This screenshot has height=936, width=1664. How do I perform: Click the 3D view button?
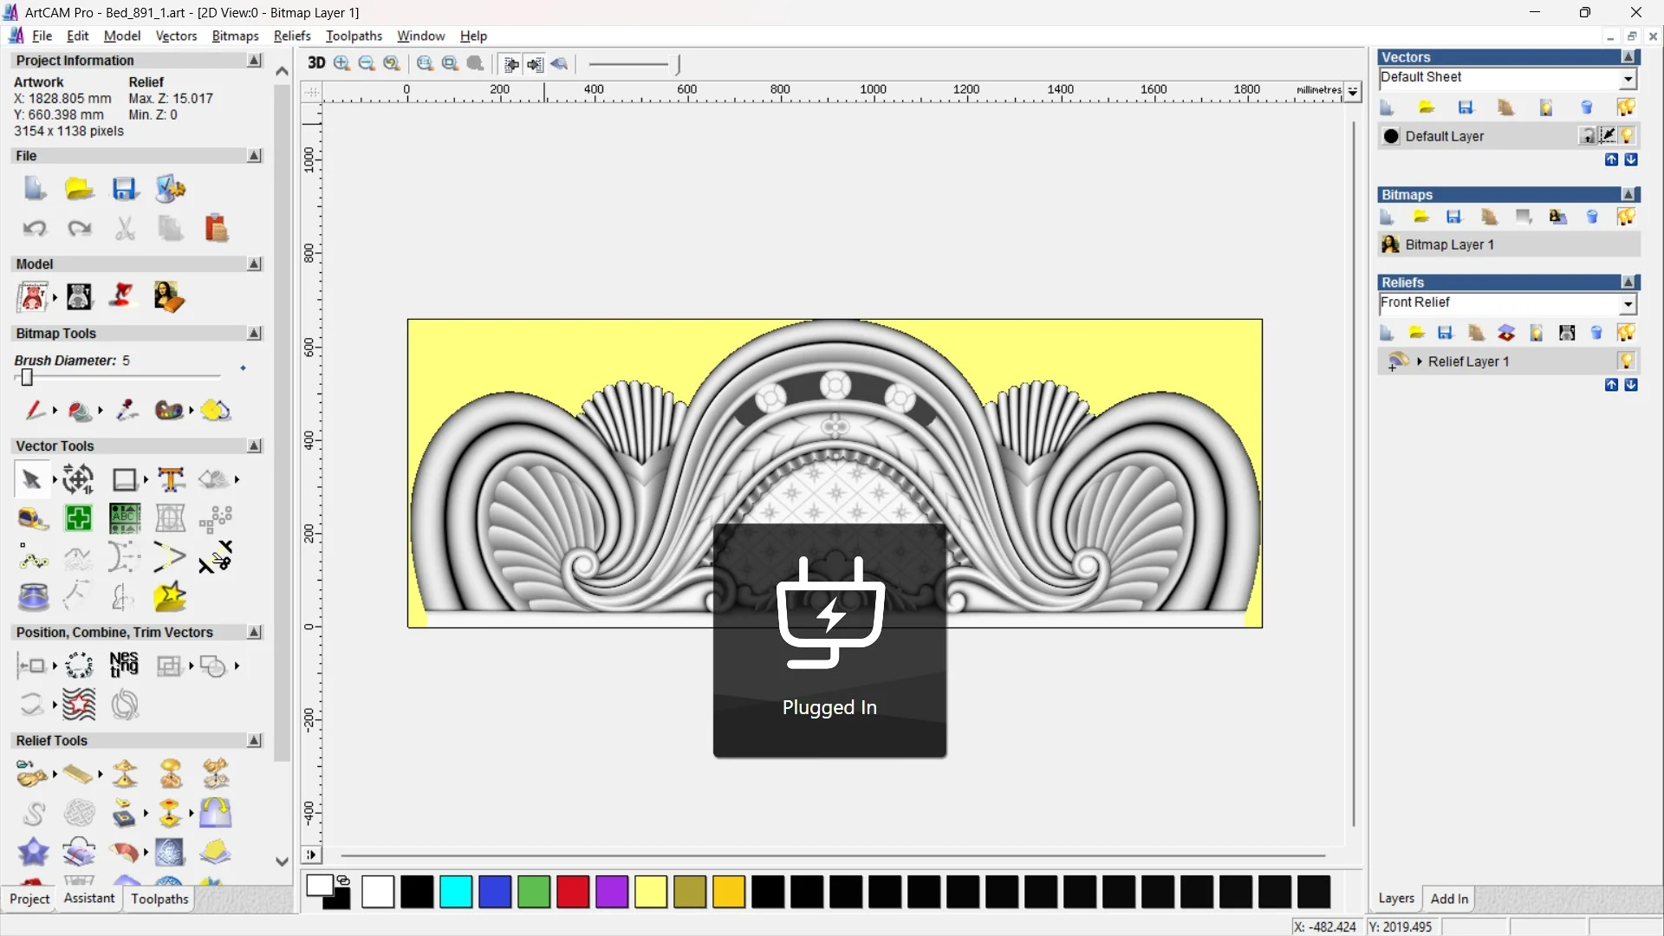coord(316,63)
